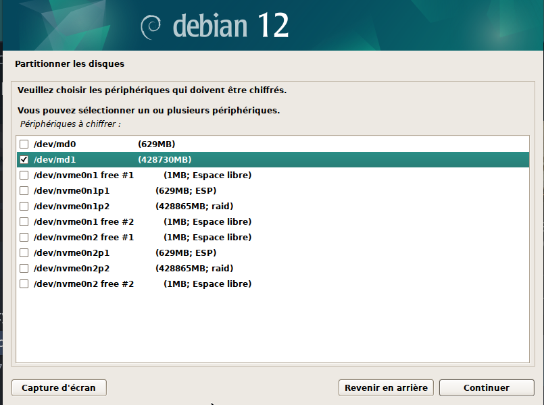Take a screenshot with Capture d'écran

(x=59, y=387)
